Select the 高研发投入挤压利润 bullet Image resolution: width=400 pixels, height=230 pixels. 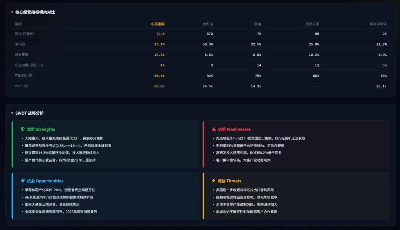[x=249, y=153]
